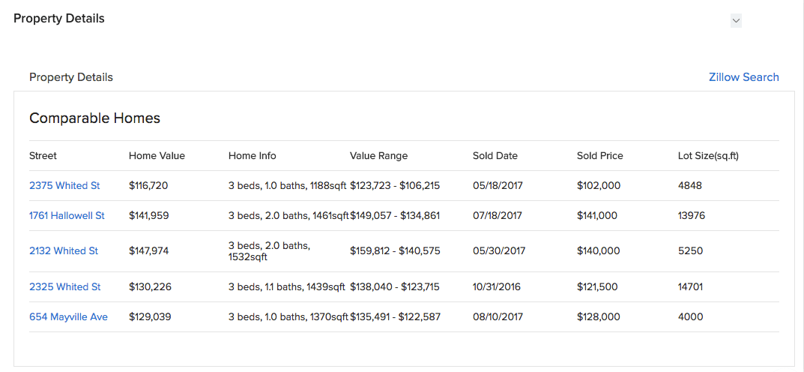Click the Lot Size(sq.ft) column header

(x=708, y=156)
